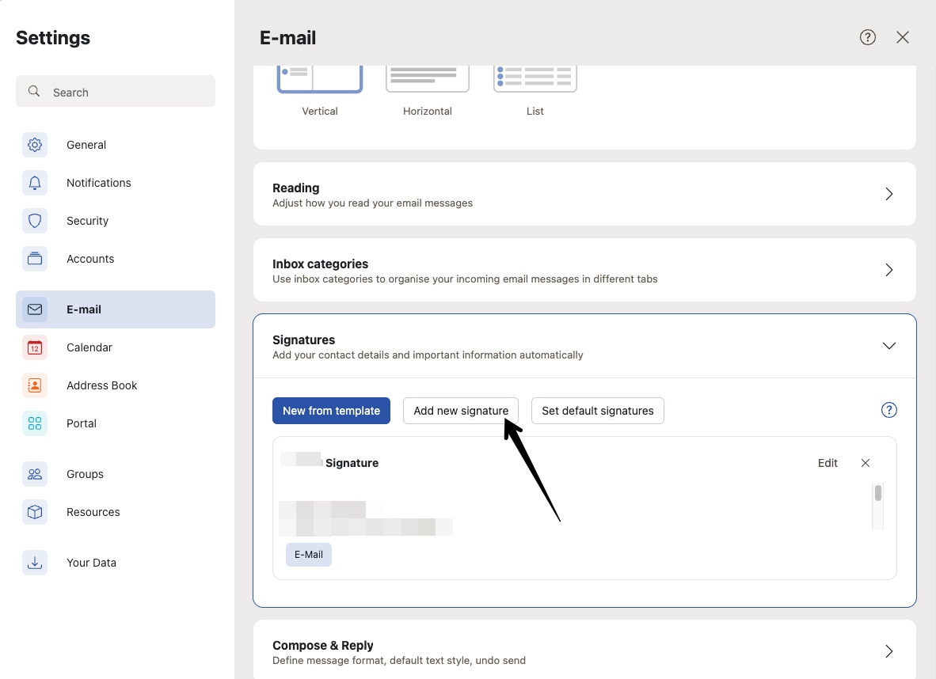Open the Portal grid icon

pos(35,423)
